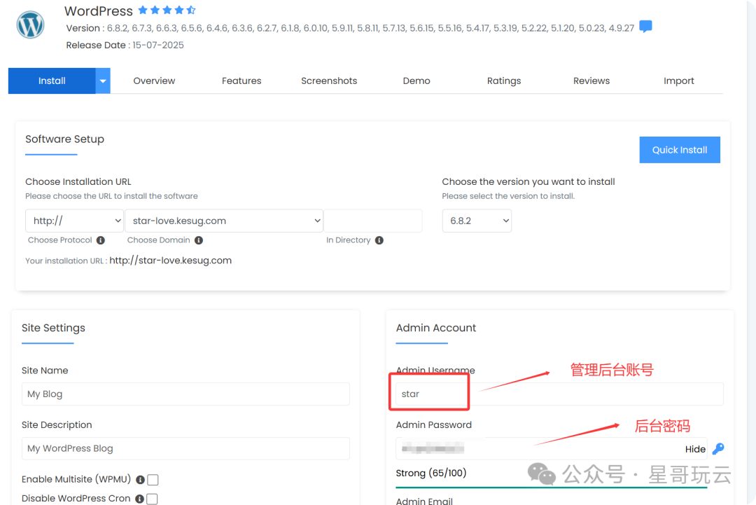
Task: Open the http:// protocol dropdown
Action: click(74, 221)
